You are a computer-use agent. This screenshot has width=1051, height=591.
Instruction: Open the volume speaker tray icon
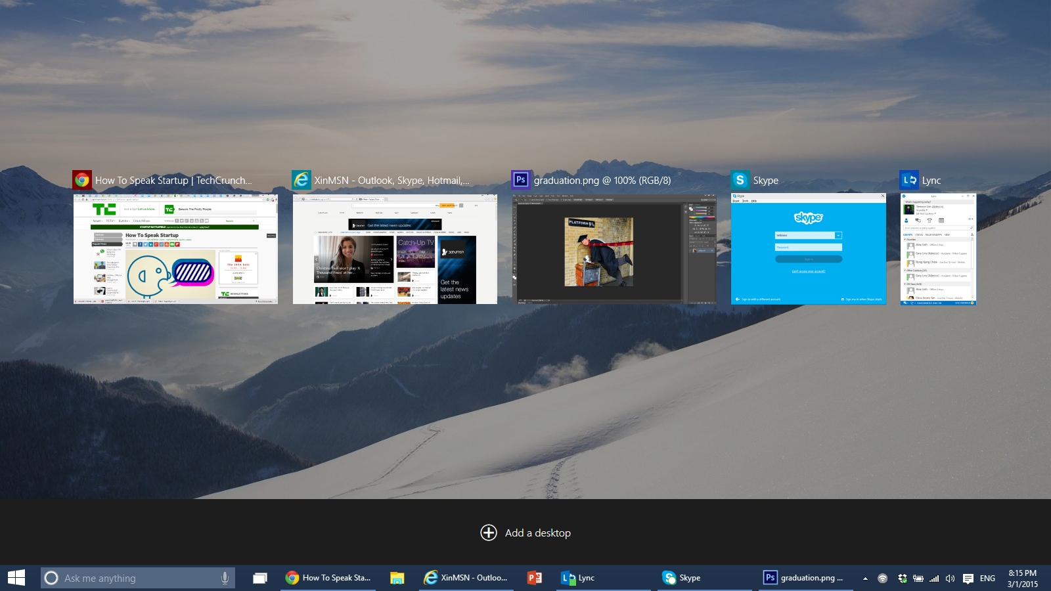950,579
